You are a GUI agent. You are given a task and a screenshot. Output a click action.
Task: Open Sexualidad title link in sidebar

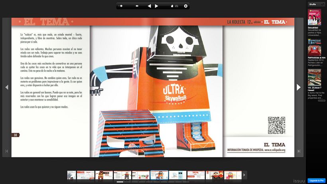313,28
